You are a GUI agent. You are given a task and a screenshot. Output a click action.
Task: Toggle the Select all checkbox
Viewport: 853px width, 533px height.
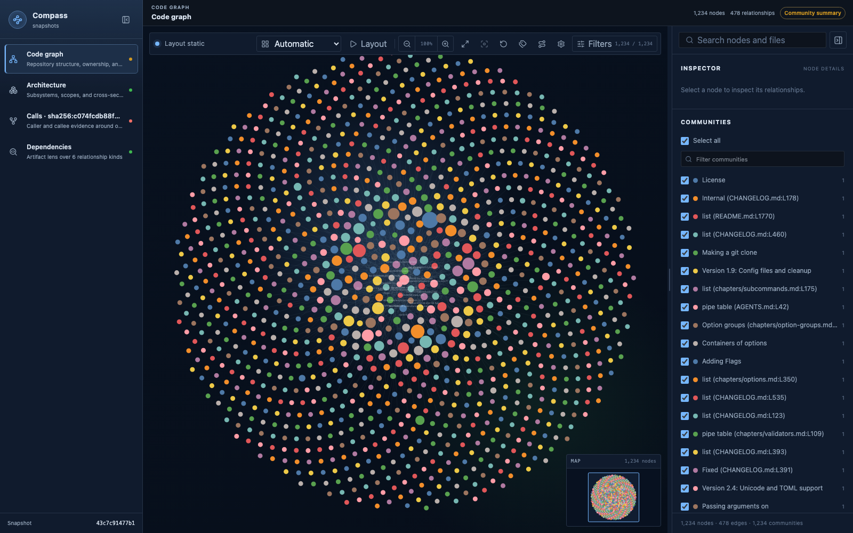[x=685, y=141]
